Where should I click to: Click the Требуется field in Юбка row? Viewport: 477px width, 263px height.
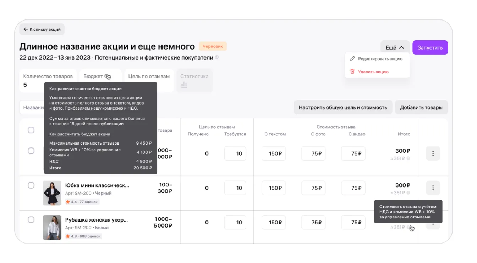click(x=235, y=188)
